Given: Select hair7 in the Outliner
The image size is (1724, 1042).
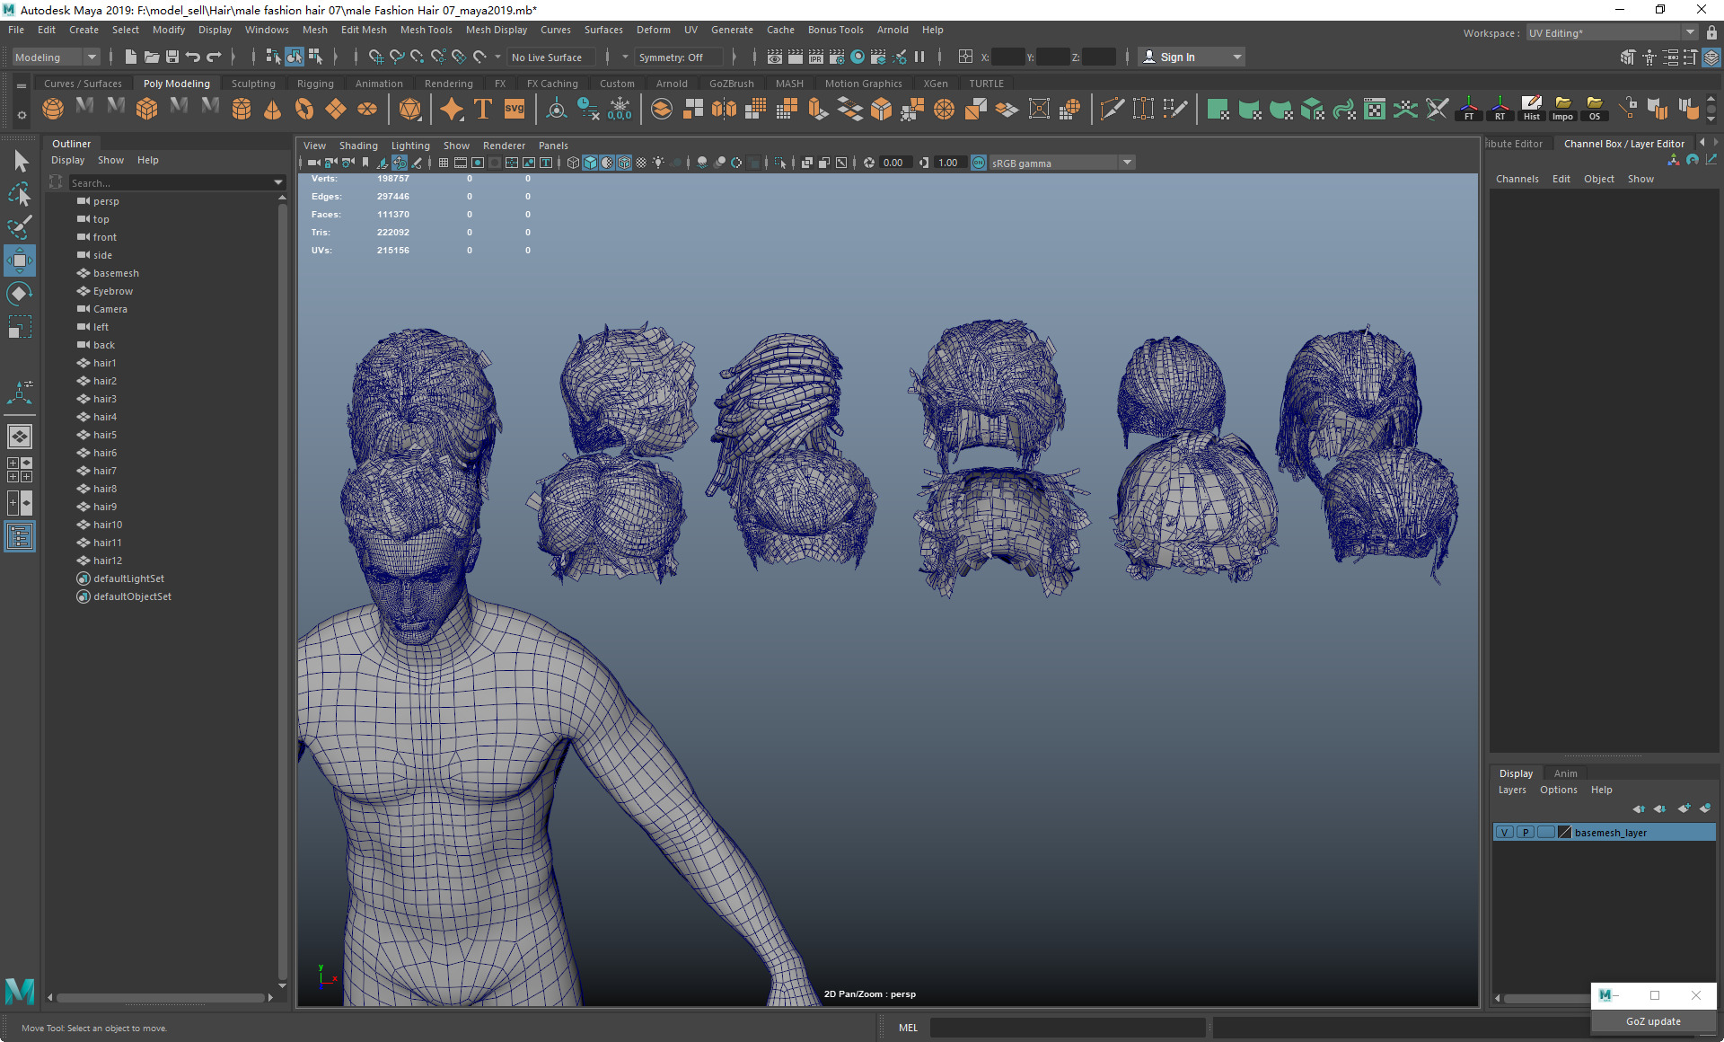Looking at the screenshot, I should pos(104,471).
